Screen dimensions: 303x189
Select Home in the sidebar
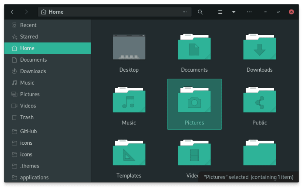47,48
